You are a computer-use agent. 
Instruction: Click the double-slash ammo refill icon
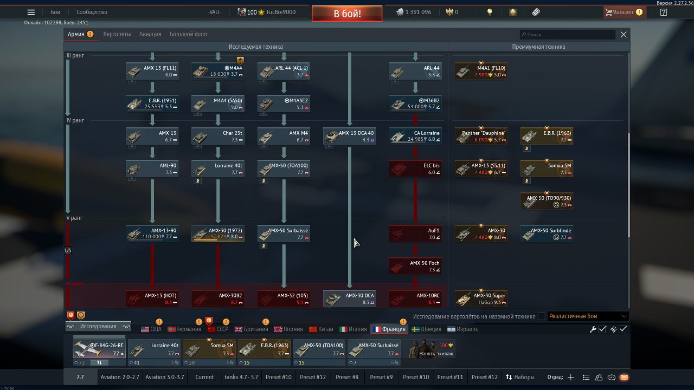pos(614,329)
